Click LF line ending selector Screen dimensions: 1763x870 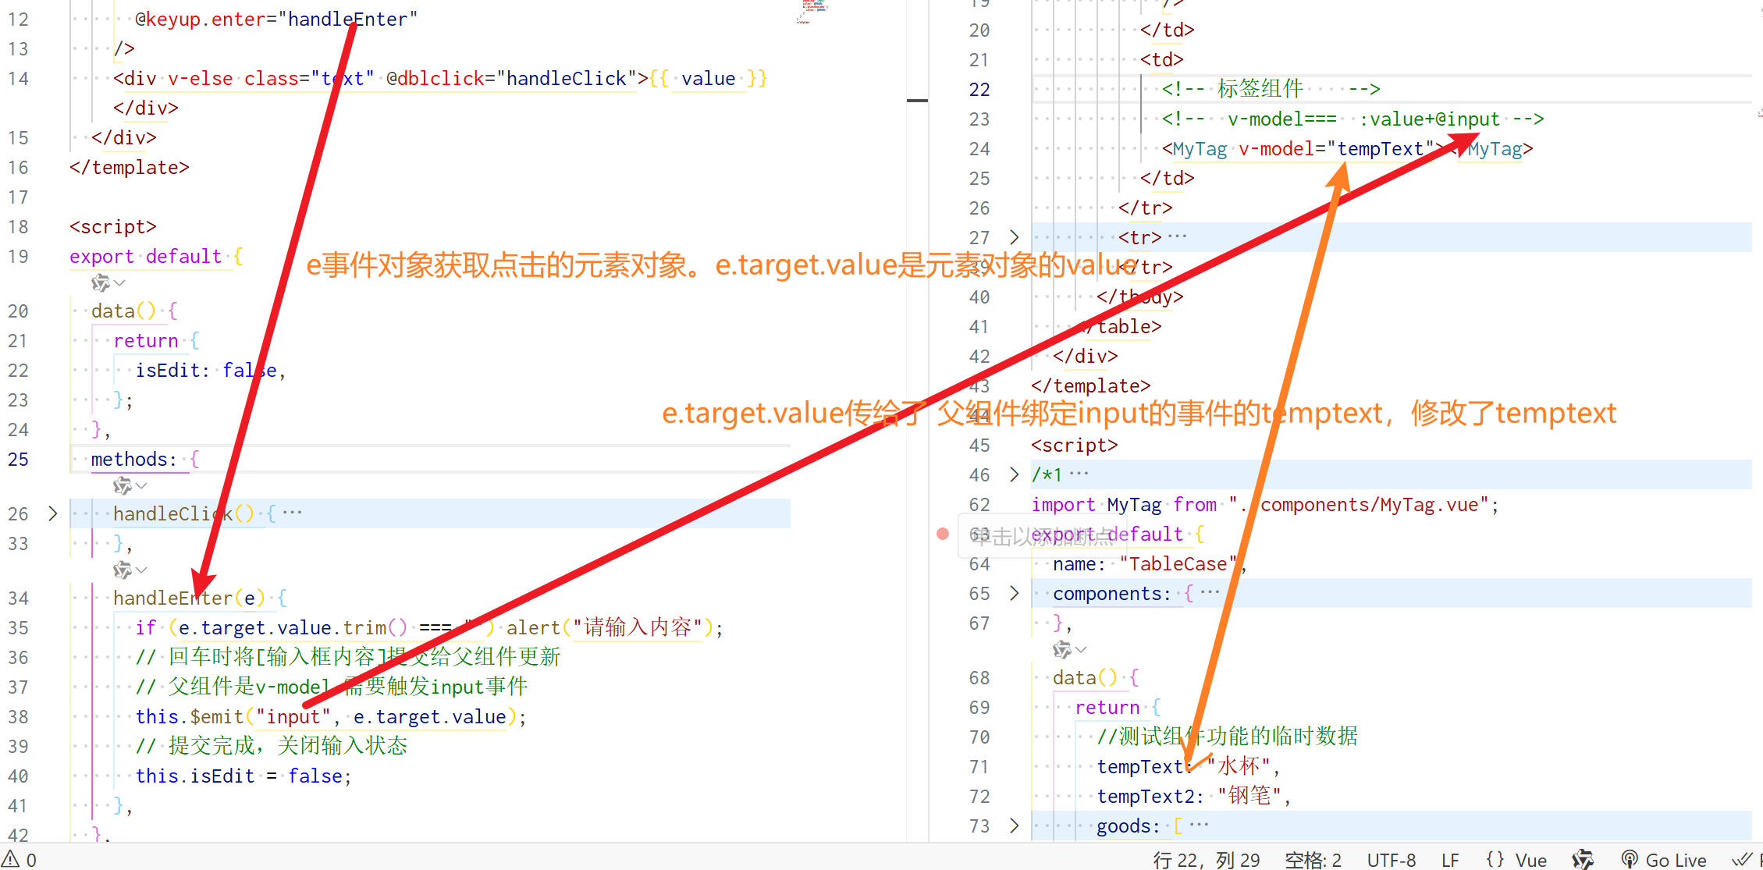pyautogui.click(x=1450, y=860)
